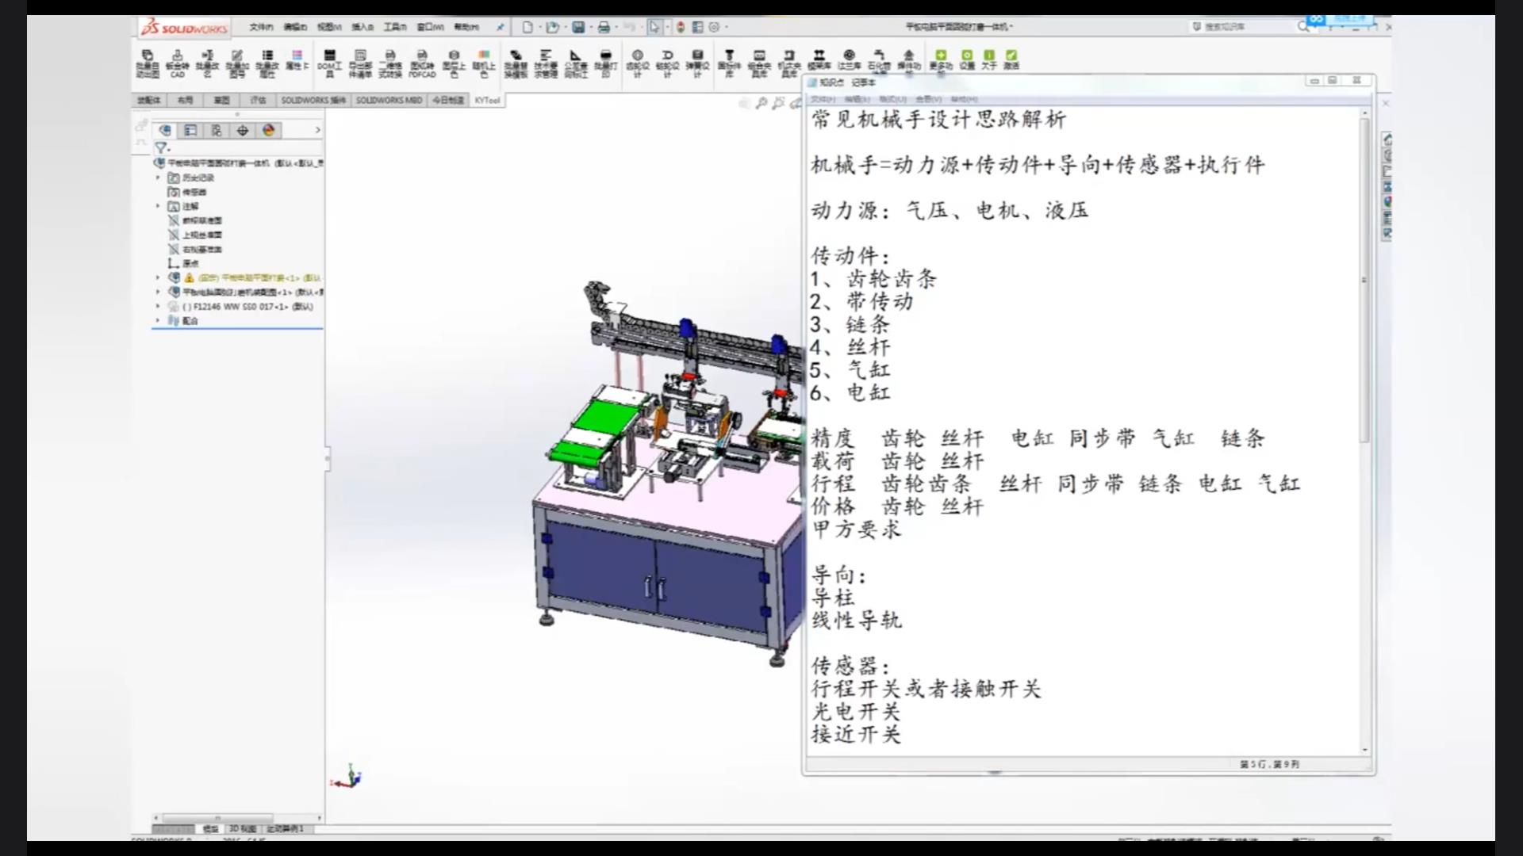Click the Notepad vertical scrollbar

[x=1365, y=432]
